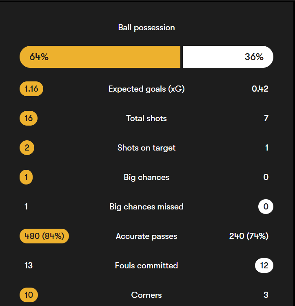
Task: Click the Expected goals (xG) label
Action: click(146, 89)
